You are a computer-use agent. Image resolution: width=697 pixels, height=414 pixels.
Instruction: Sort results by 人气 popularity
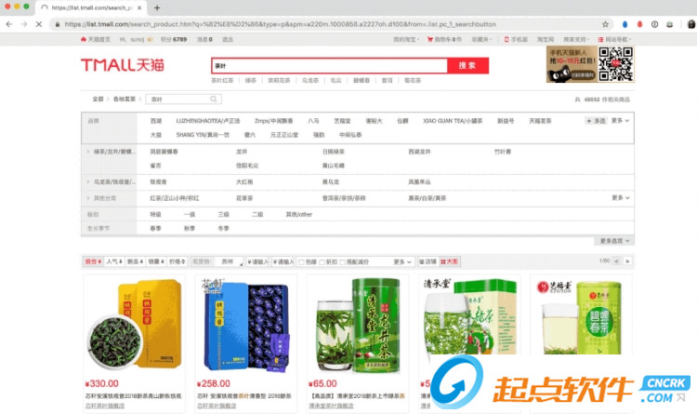point(113,261)
